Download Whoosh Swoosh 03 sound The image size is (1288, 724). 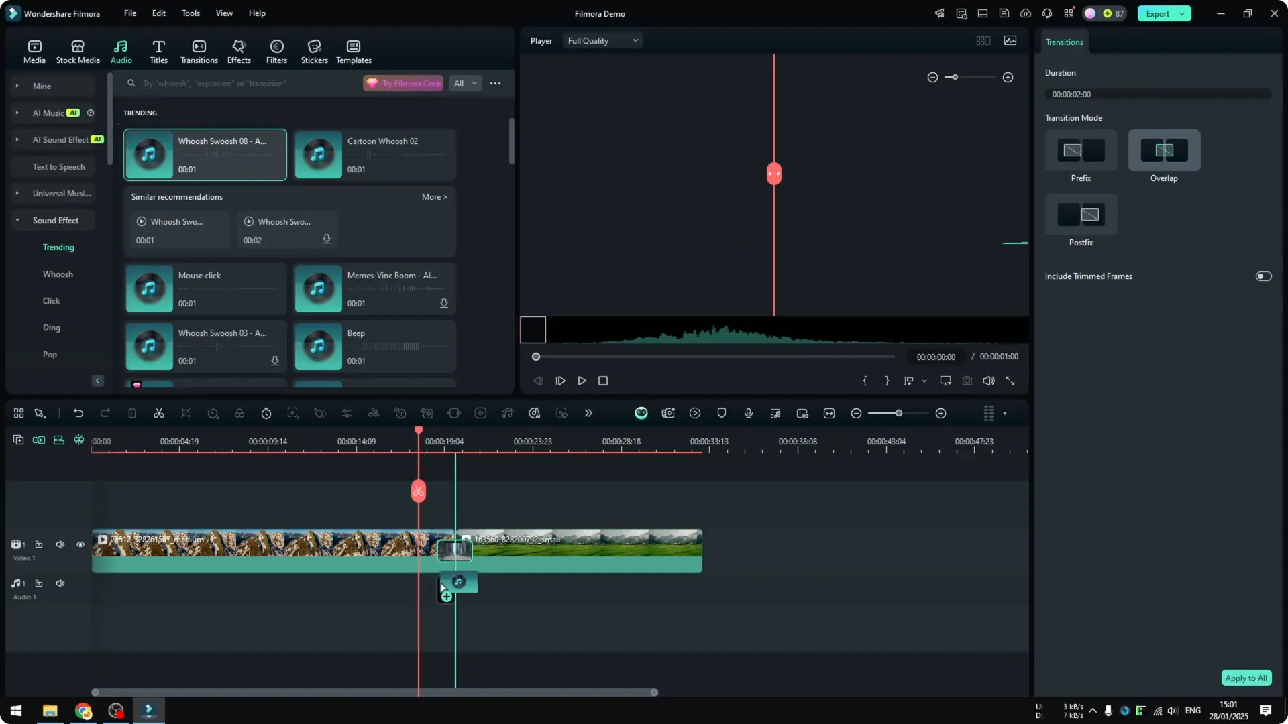274,361
